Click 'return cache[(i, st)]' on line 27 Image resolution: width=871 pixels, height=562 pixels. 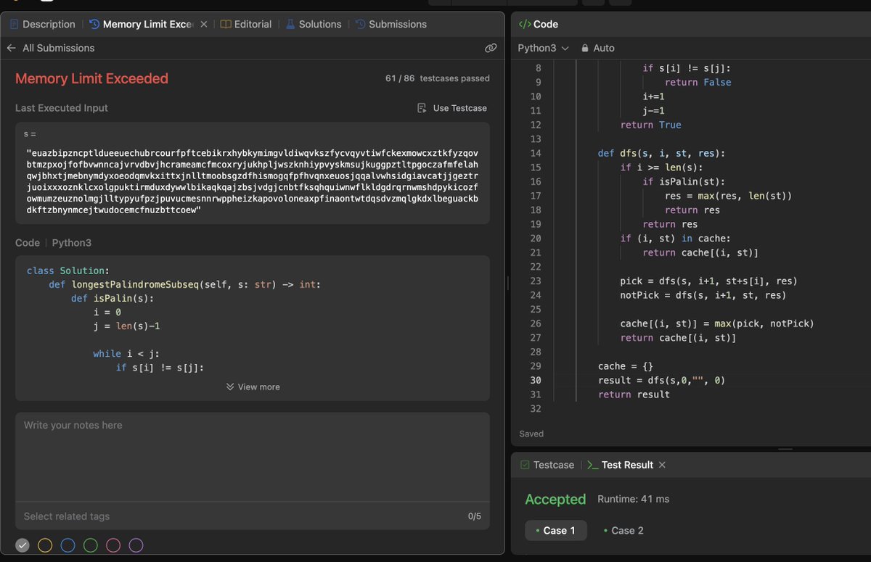(x=678, y=338)
